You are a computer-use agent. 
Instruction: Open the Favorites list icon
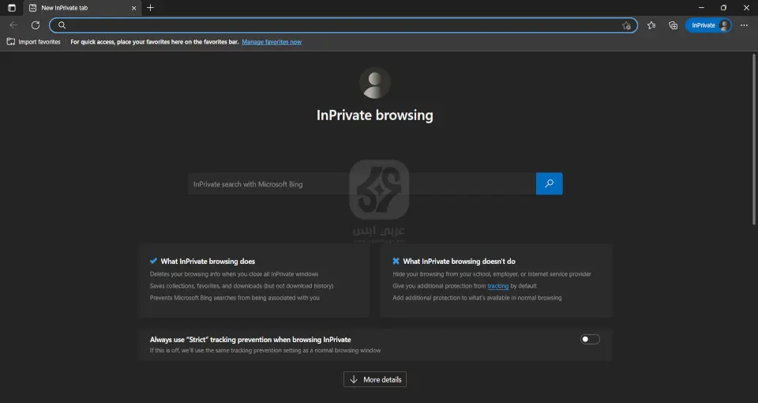pyautogui.click(x=651, y=25)
